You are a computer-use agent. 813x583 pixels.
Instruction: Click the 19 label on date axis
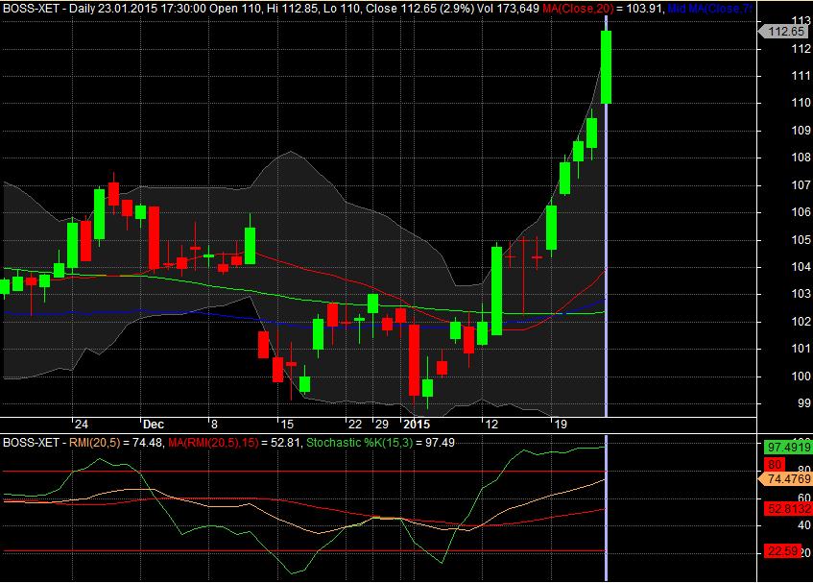click(x=560, y=425)
